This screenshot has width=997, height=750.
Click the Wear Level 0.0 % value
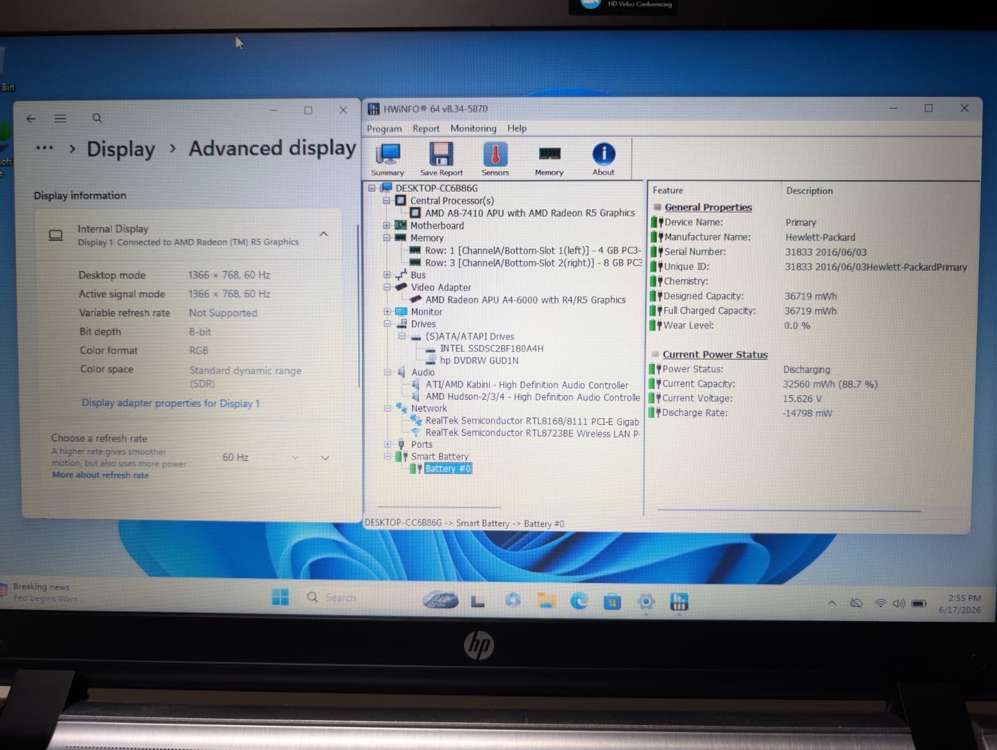(x=797, y=325)
